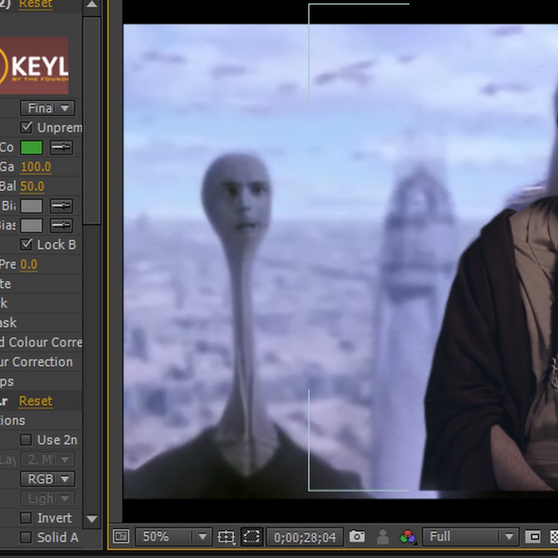Enable the Invert checkbox
Image resolution: width=558 pixels, height=558 pixels.
26,518
